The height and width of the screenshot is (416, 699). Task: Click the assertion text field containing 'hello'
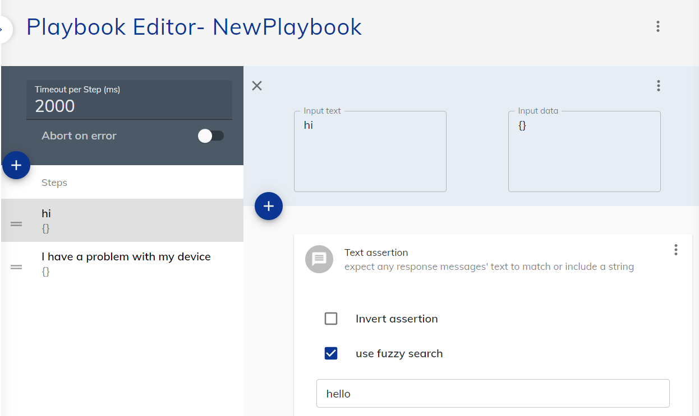tap(493, 394)
